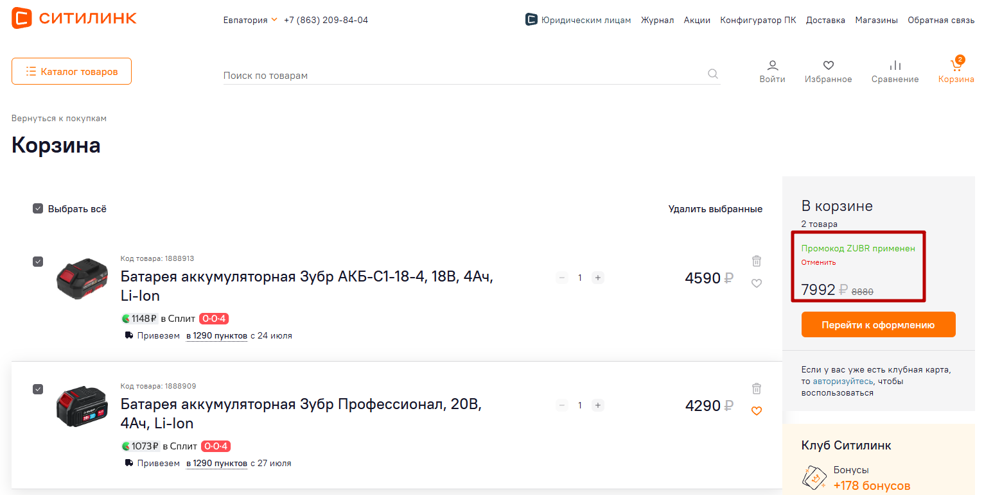Open the Каталог товаров menu
Image resolution: width=993 pixels, height=495 pixels.
coord(71,71)
